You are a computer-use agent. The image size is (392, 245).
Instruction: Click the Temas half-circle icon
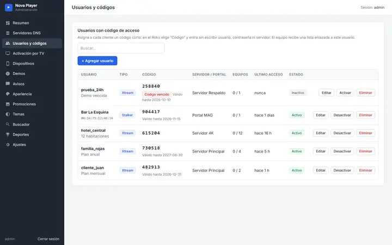8,114
